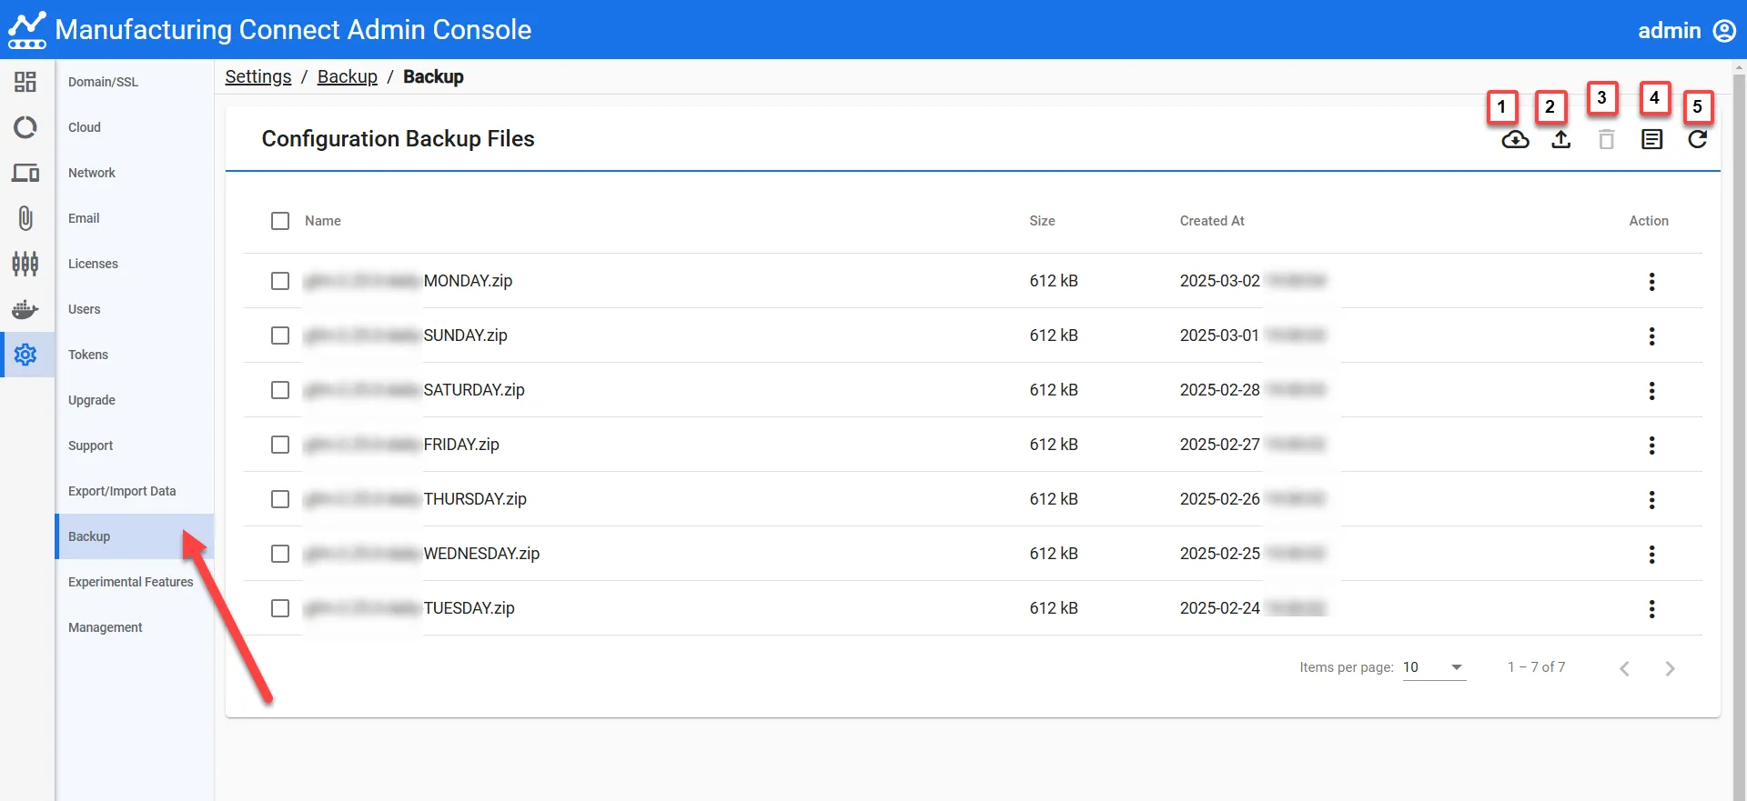Open the backup log document icon
The image size is (1747, 801).
1652,140
